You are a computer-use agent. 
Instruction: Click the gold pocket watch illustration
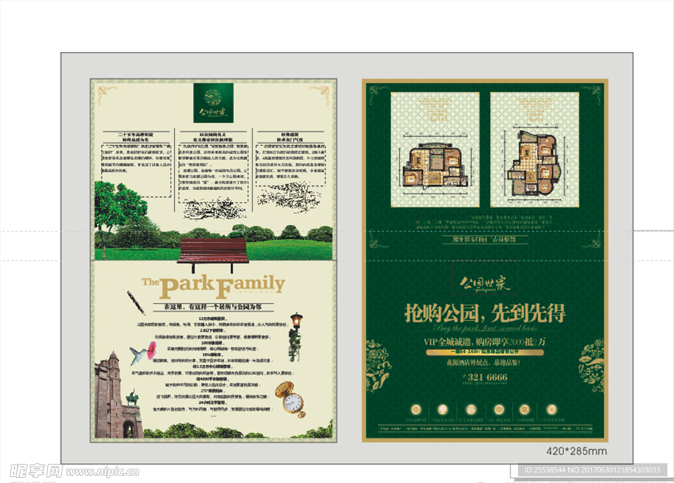pos(290,398)
